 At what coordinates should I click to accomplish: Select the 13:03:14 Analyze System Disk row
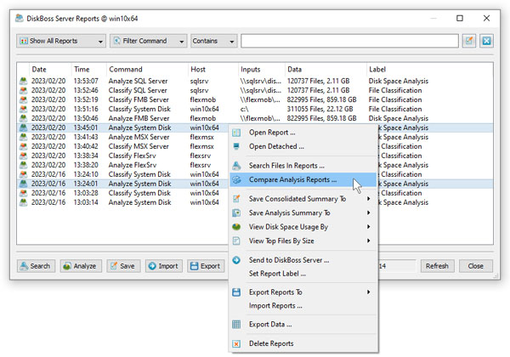click(123, 202)
